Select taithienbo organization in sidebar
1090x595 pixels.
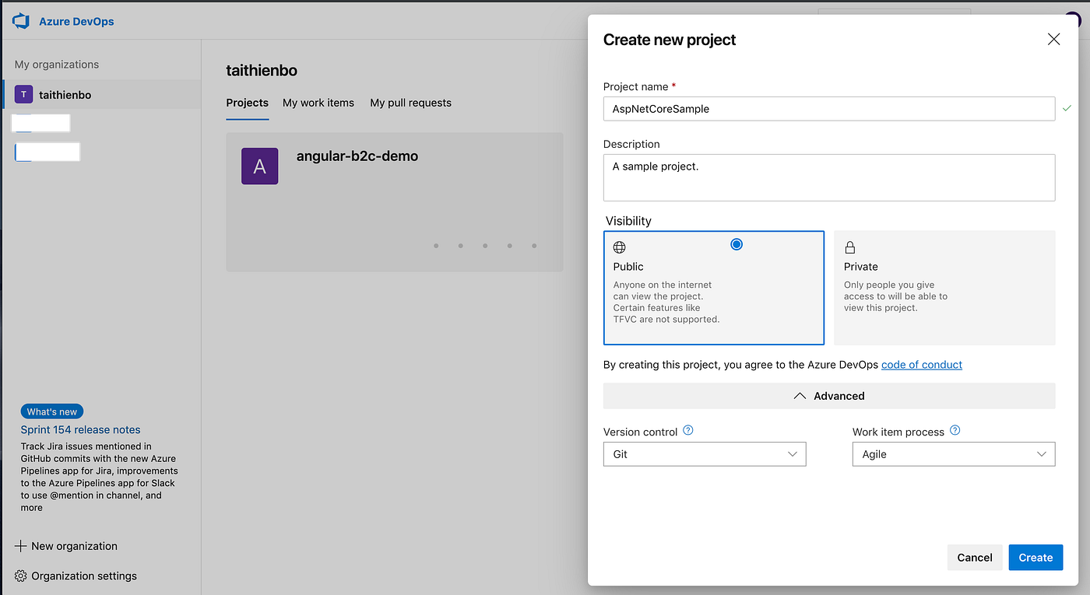pos(101,95)
